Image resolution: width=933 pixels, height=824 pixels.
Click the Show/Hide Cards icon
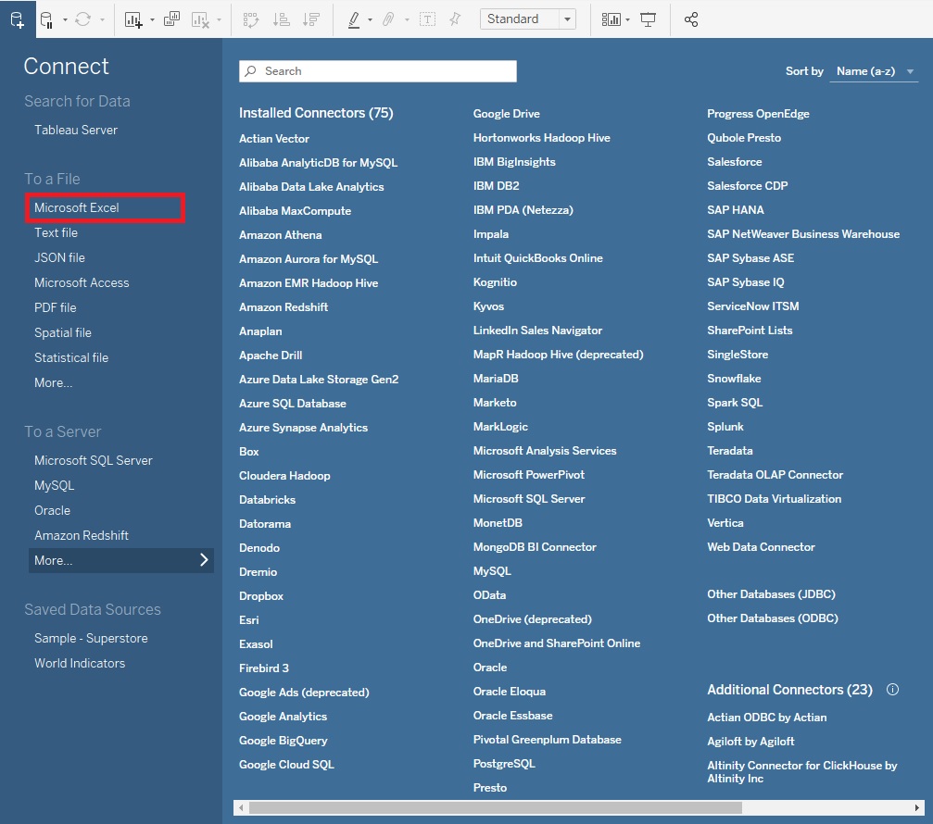point(611,19)
